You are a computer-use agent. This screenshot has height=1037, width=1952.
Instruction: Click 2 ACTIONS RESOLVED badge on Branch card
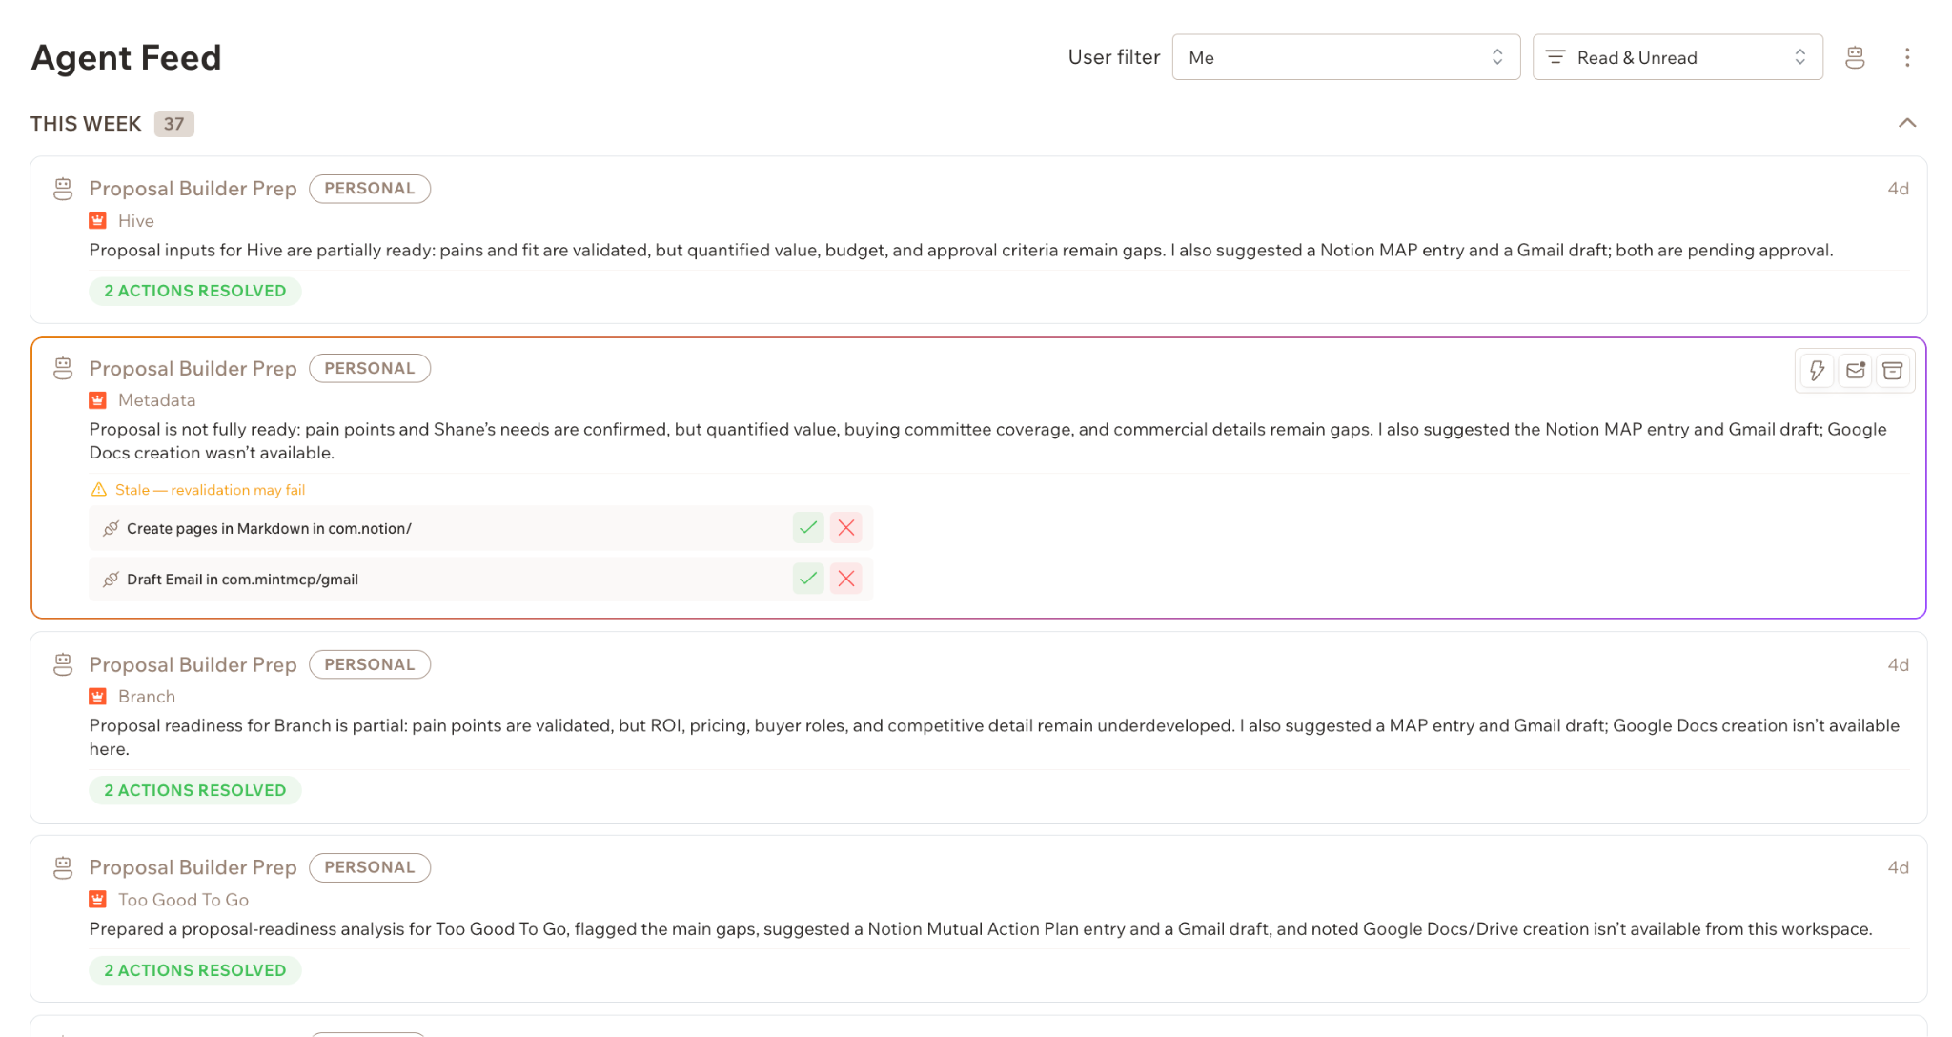195,790
